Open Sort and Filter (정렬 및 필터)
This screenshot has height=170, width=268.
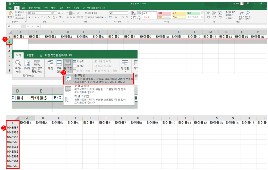(241, 15)
